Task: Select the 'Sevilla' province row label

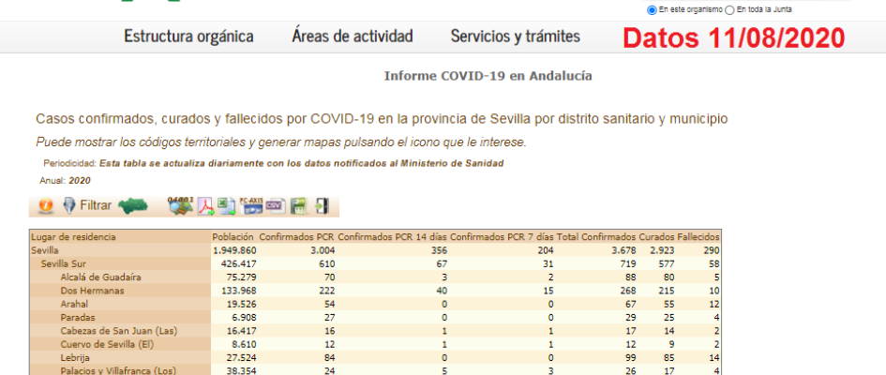Action: tap(45, 250)
